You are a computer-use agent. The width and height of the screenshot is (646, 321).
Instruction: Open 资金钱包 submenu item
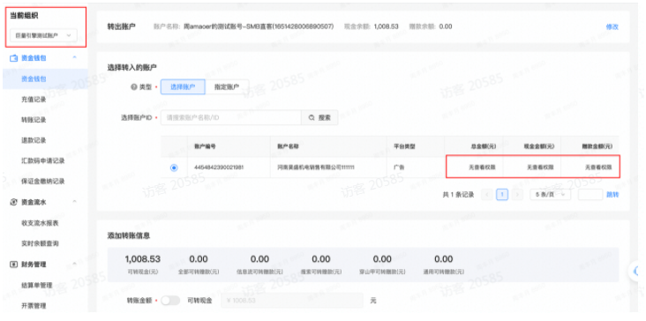pos(34,78)
